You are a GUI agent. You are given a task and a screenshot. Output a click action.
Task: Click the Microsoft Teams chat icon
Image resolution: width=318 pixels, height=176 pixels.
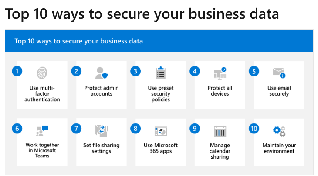tap(42, 130)
